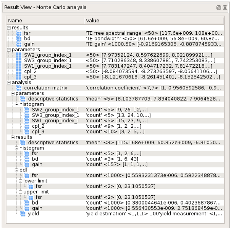This screenshot has height=229, width=231.
Task: Collapse the upper limit node
Action: click(x=21, y=192)
